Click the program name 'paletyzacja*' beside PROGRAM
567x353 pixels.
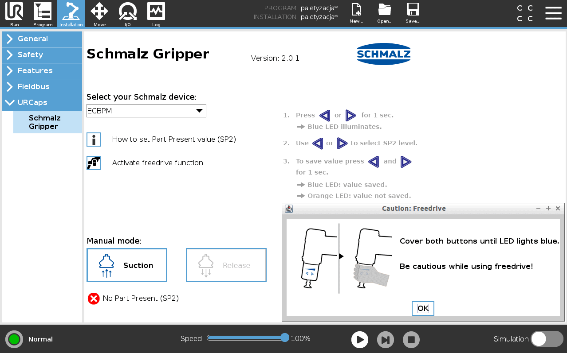[319, 8]
